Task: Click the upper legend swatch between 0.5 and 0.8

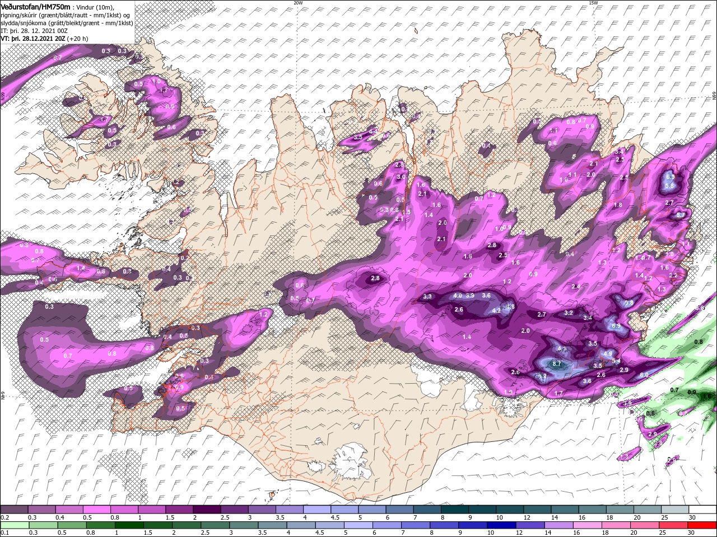Action: pyautogui.click(x=96, y=510)
